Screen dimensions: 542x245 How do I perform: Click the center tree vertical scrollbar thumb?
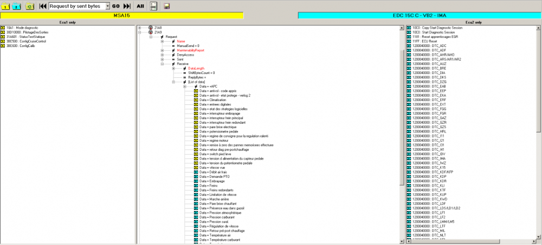(x=402, y=117)
